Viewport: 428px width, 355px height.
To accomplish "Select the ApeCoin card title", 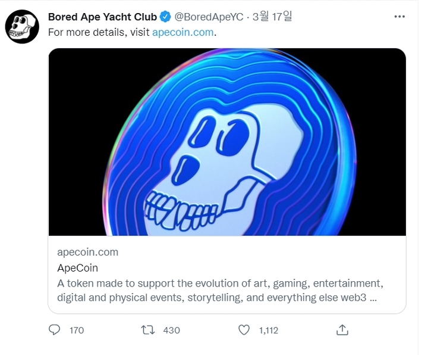I will pos(77,267).
